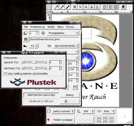Image resolution: width=134 pixels, height=126 pixels.
Task: Open the free aspect ratio dropdown
Action: click(x=109, y=111)
